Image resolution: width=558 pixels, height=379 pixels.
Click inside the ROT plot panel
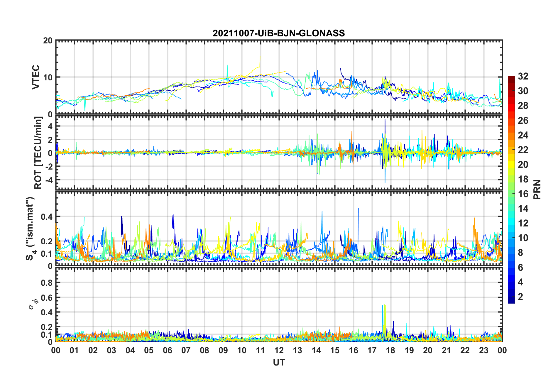(279, 153)
